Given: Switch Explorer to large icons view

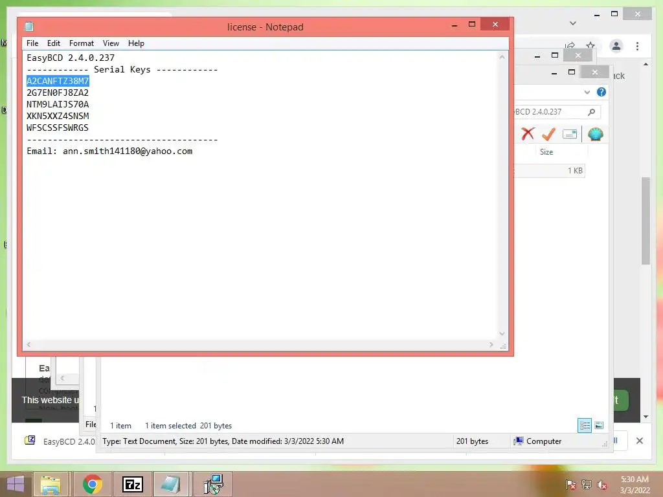Looking at the screenshot, I should coord(599,426).
